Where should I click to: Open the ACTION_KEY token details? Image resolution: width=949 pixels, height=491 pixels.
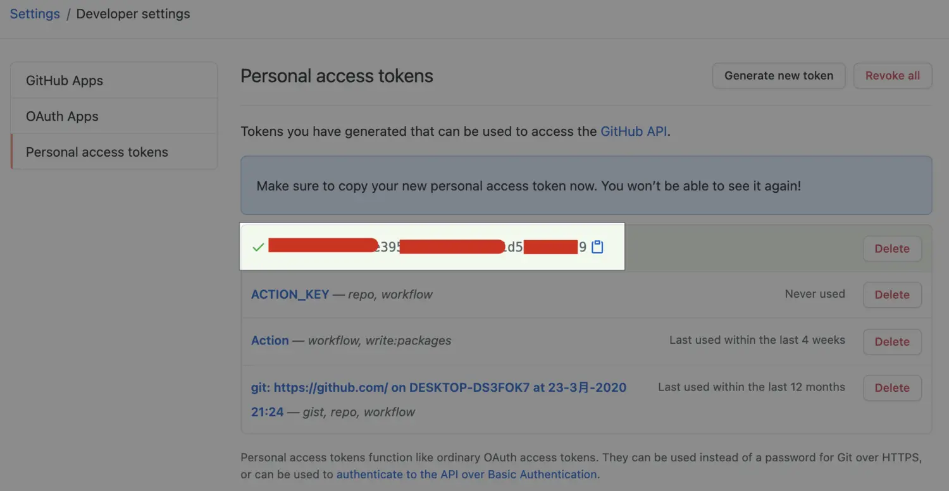click(x=290, y=294)
